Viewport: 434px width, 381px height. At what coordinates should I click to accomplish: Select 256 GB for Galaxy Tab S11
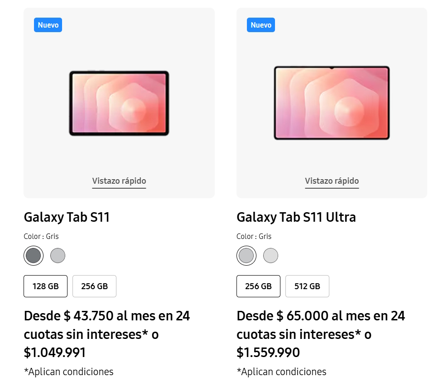(94, 286)
